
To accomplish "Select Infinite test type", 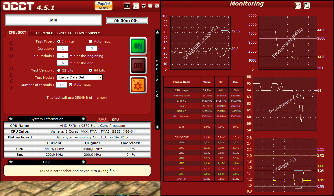I will 59,41.
